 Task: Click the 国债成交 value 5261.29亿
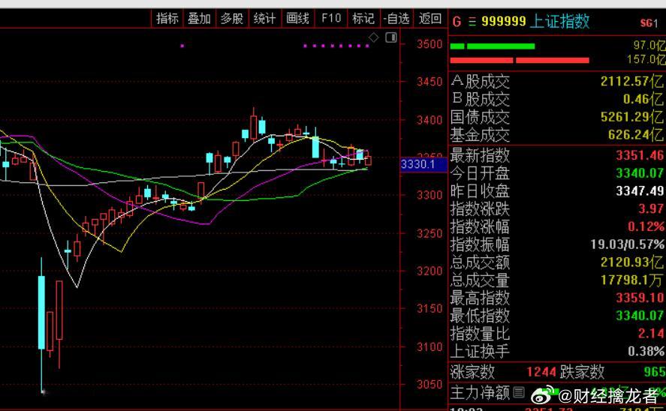631,117
